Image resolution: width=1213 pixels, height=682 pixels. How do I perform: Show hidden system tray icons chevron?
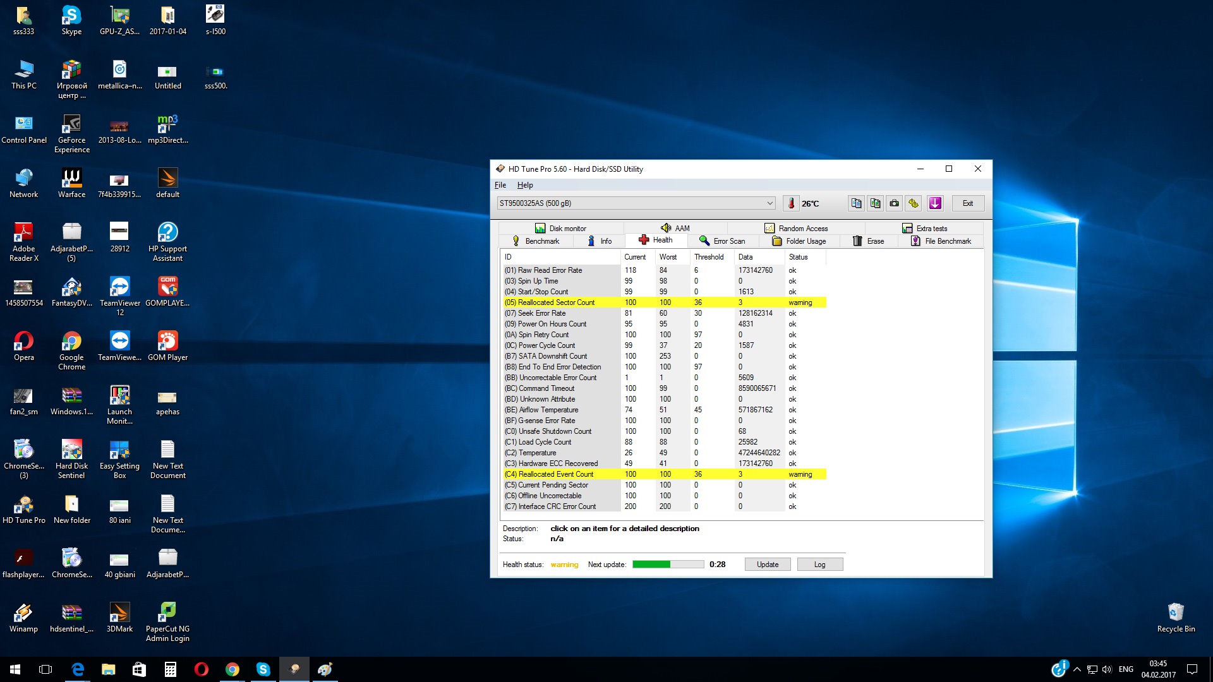coord(1077,669)
